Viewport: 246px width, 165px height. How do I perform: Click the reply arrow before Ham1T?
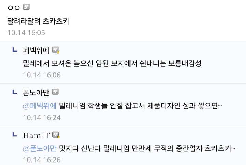pos(15,135)
